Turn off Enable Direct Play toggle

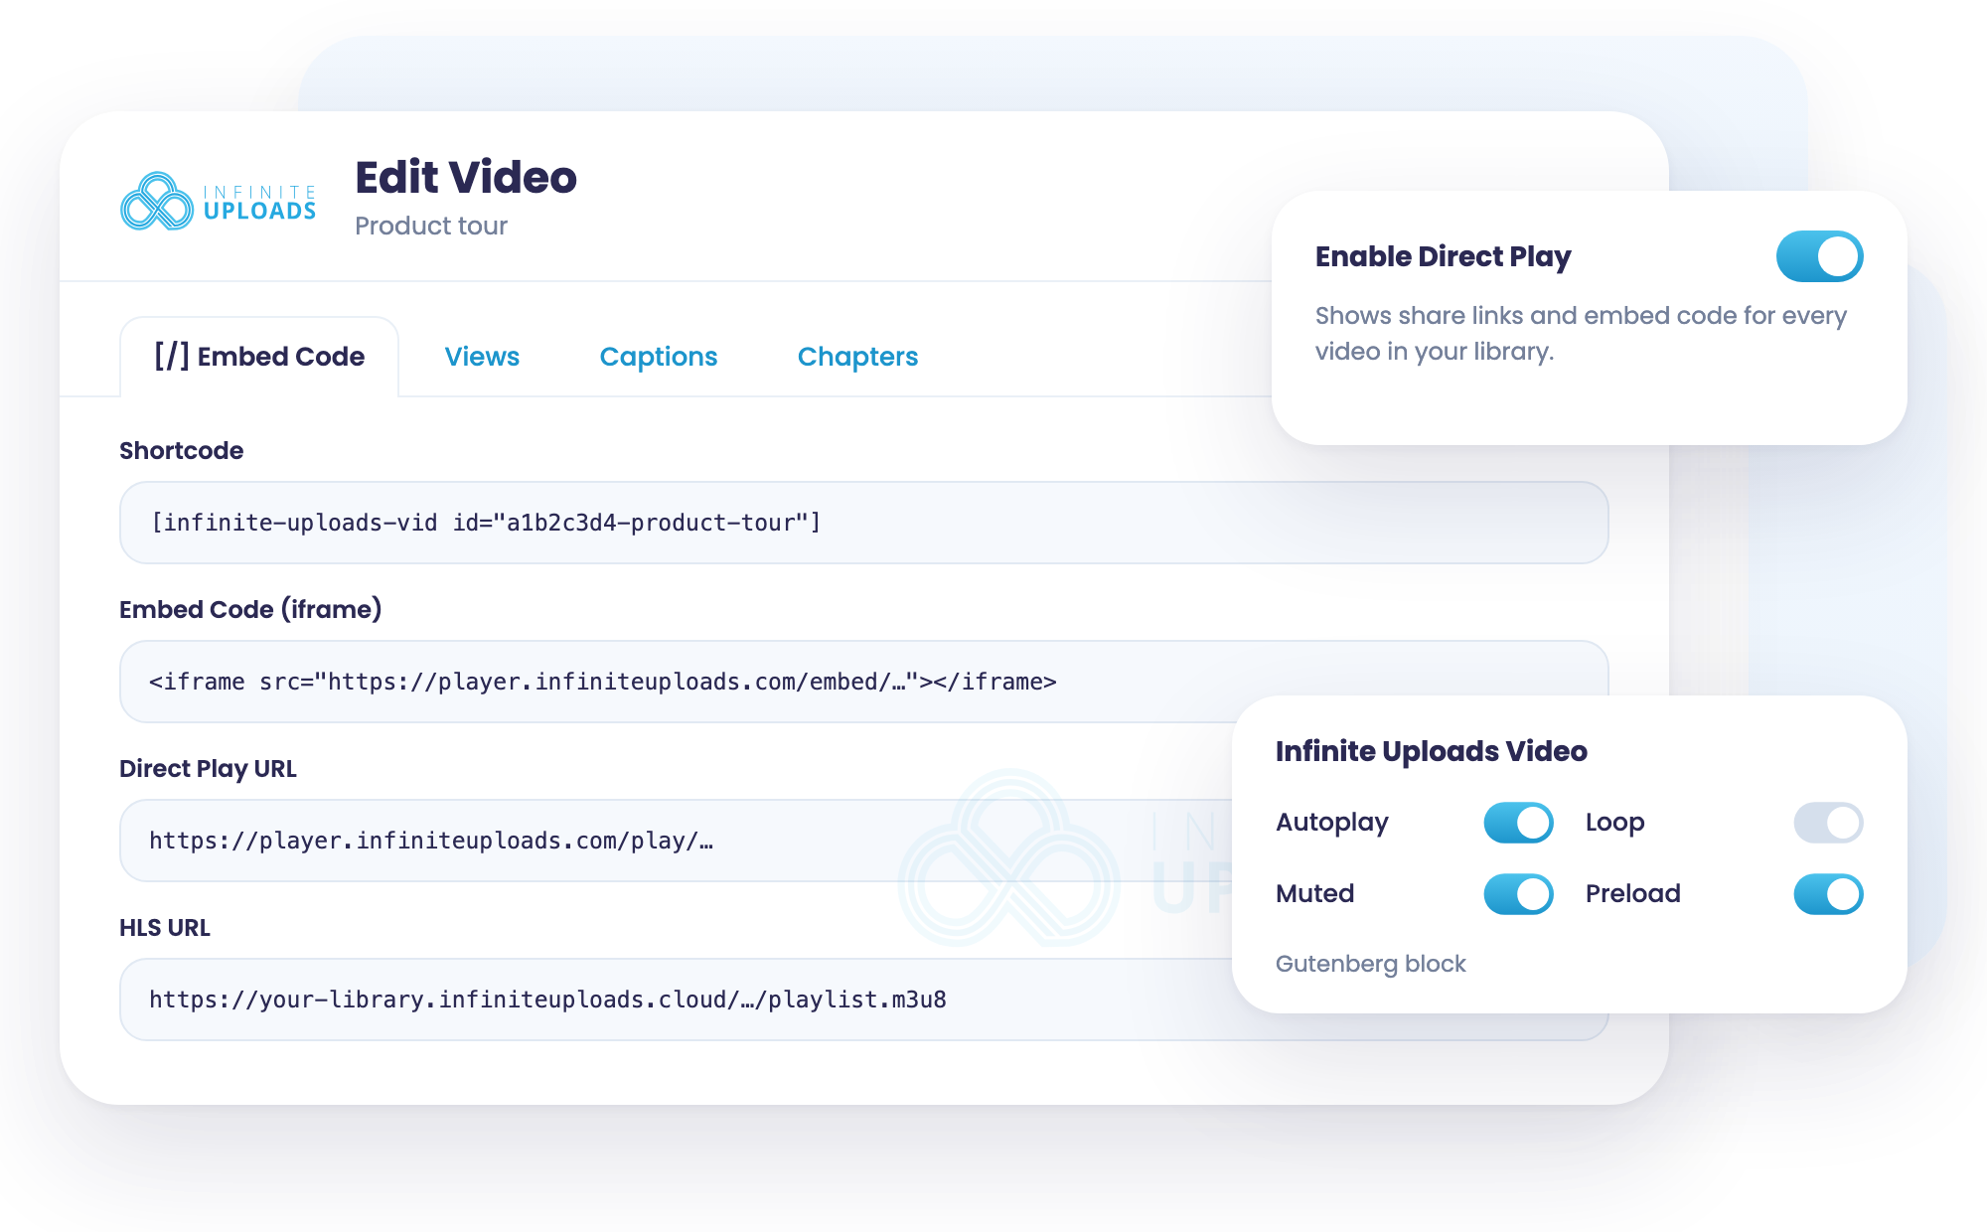pyautogui.click(x=1819, y=256)
